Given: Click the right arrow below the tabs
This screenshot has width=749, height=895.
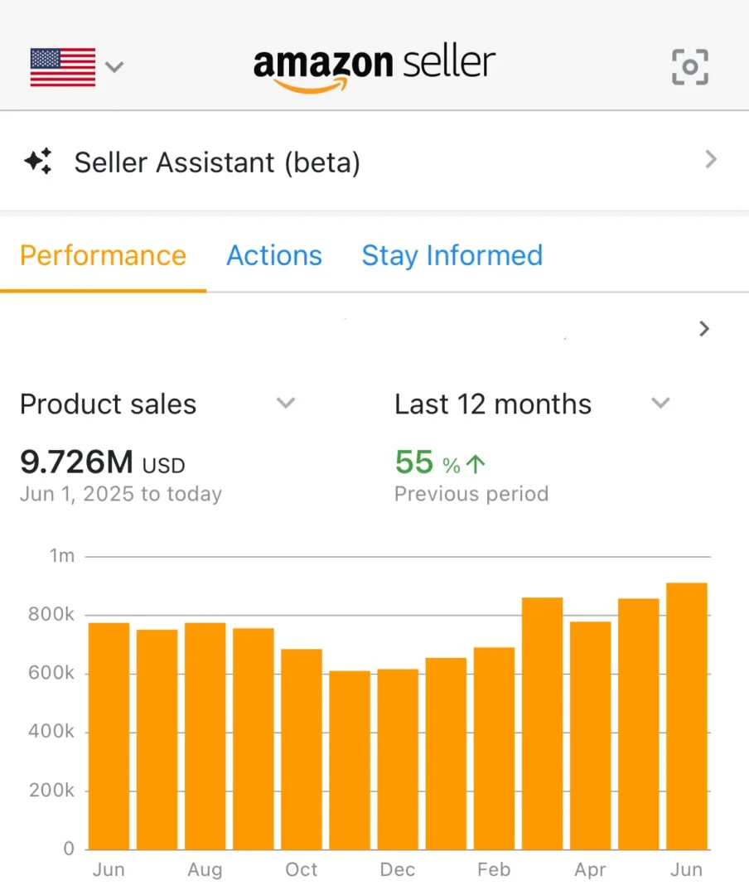Looking at the screenshot, I should click(x=704, y=329).
